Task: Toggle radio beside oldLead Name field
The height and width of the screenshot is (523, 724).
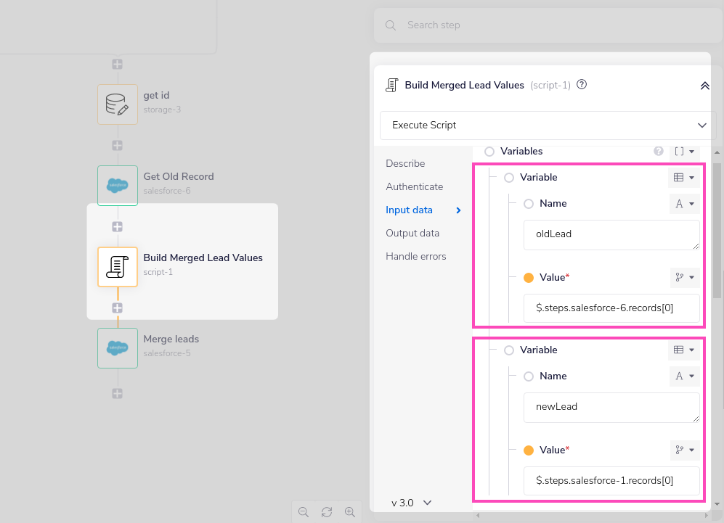Action: click(529, 204)
